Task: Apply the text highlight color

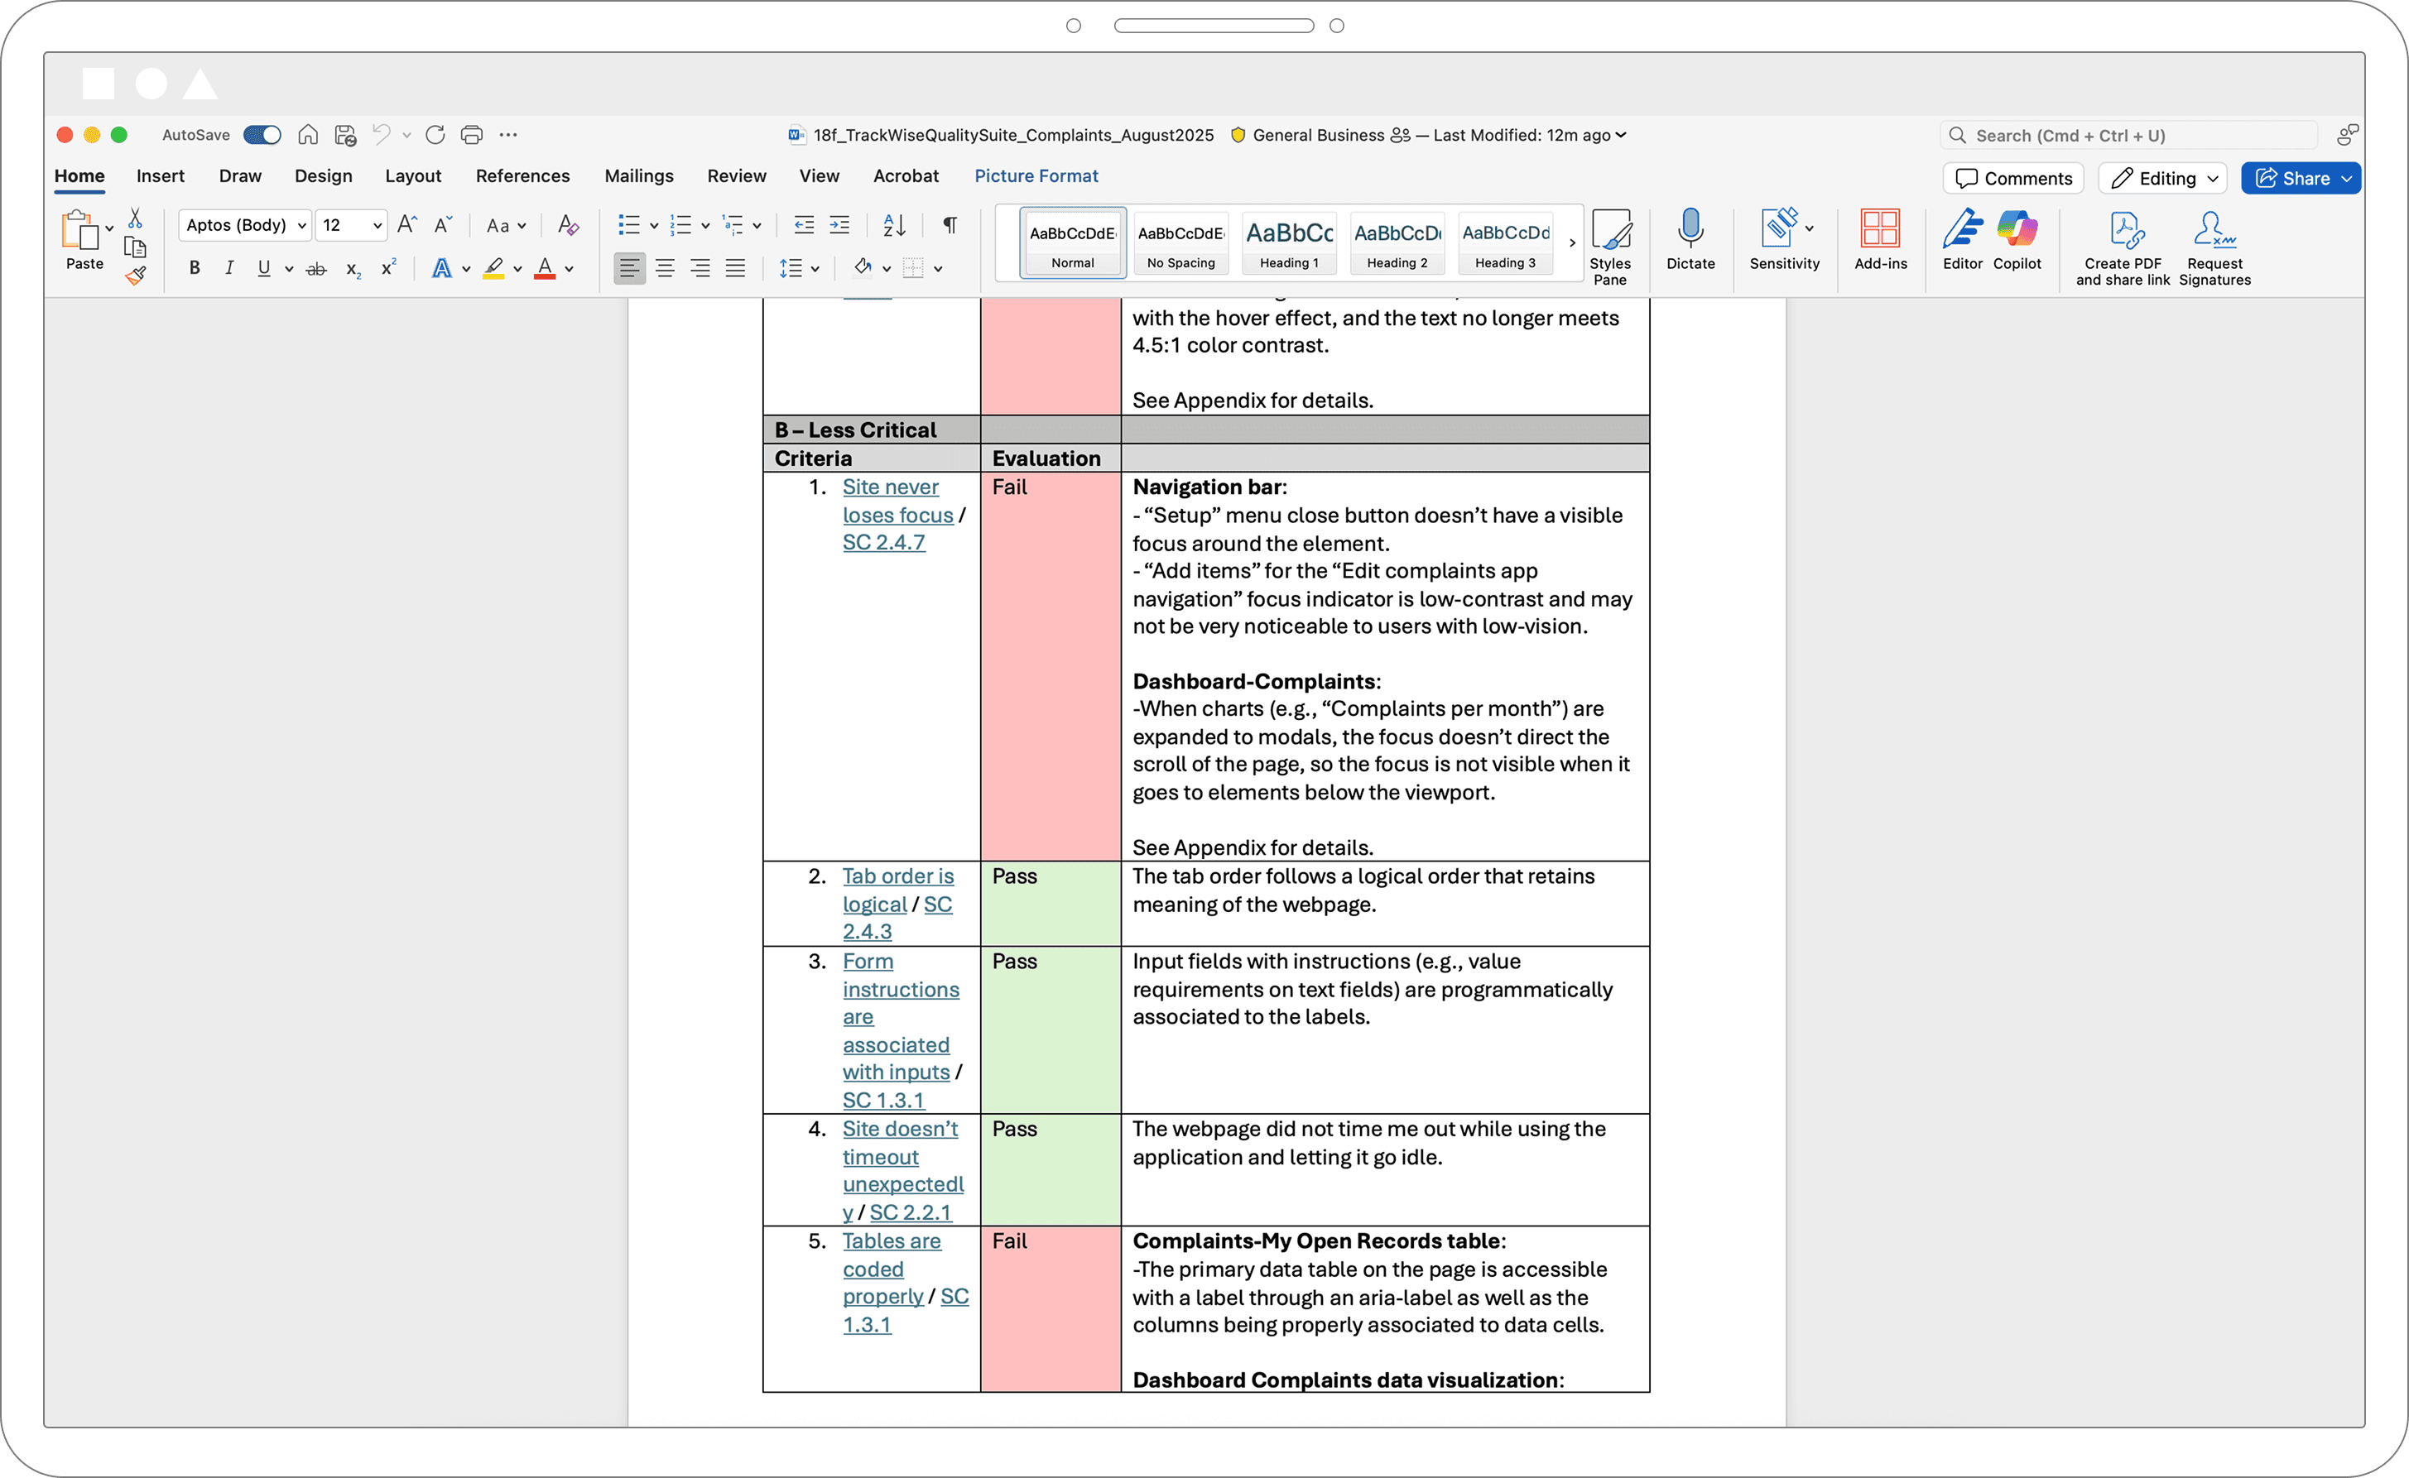Action: [493, 268]
